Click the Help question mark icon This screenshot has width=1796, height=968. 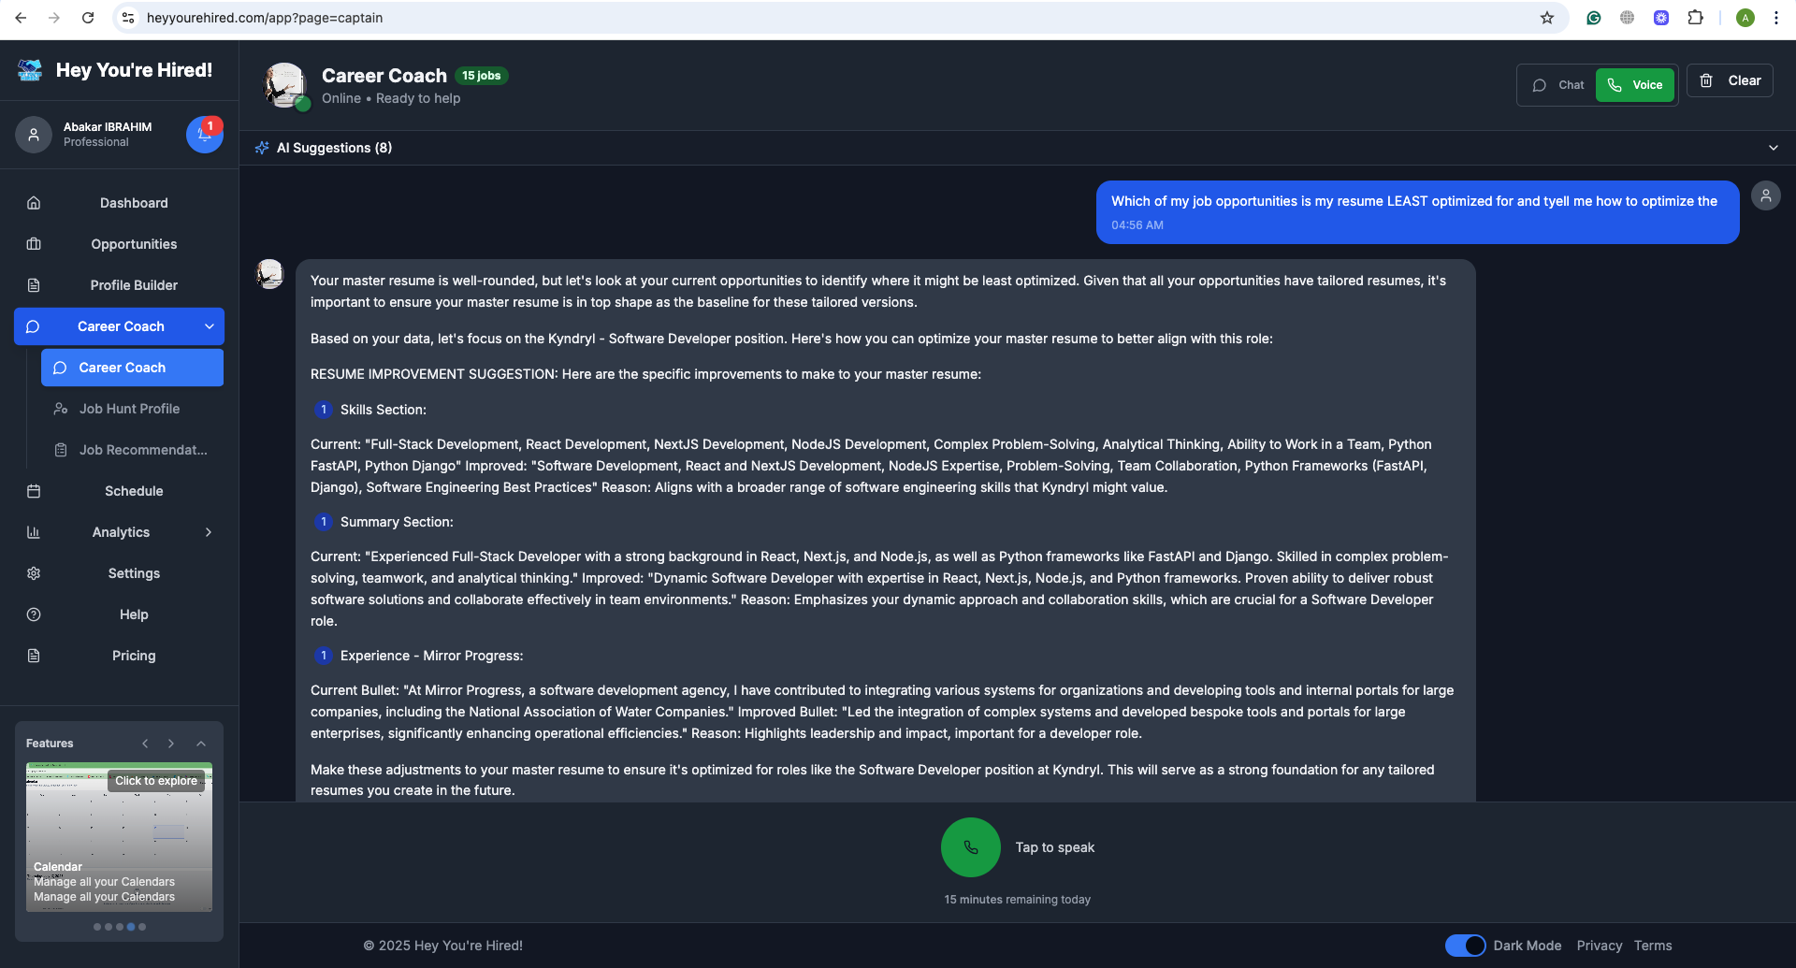click(x=34, y=614)
